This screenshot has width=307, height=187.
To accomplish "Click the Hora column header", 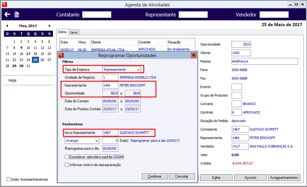I will point(82,42).
